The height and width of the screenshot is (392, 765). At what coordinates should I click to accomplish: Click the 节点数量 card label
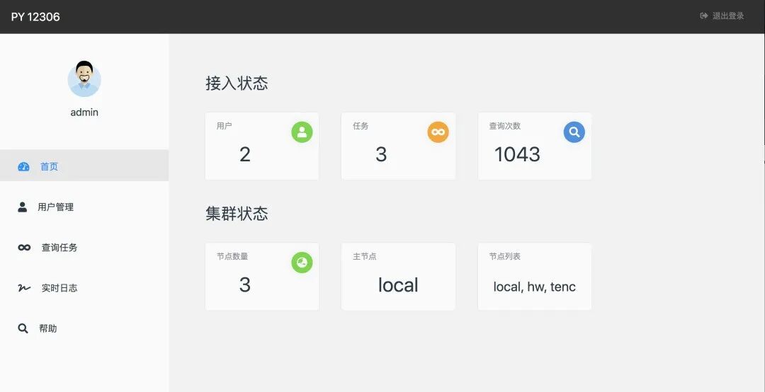coord(232,256)
